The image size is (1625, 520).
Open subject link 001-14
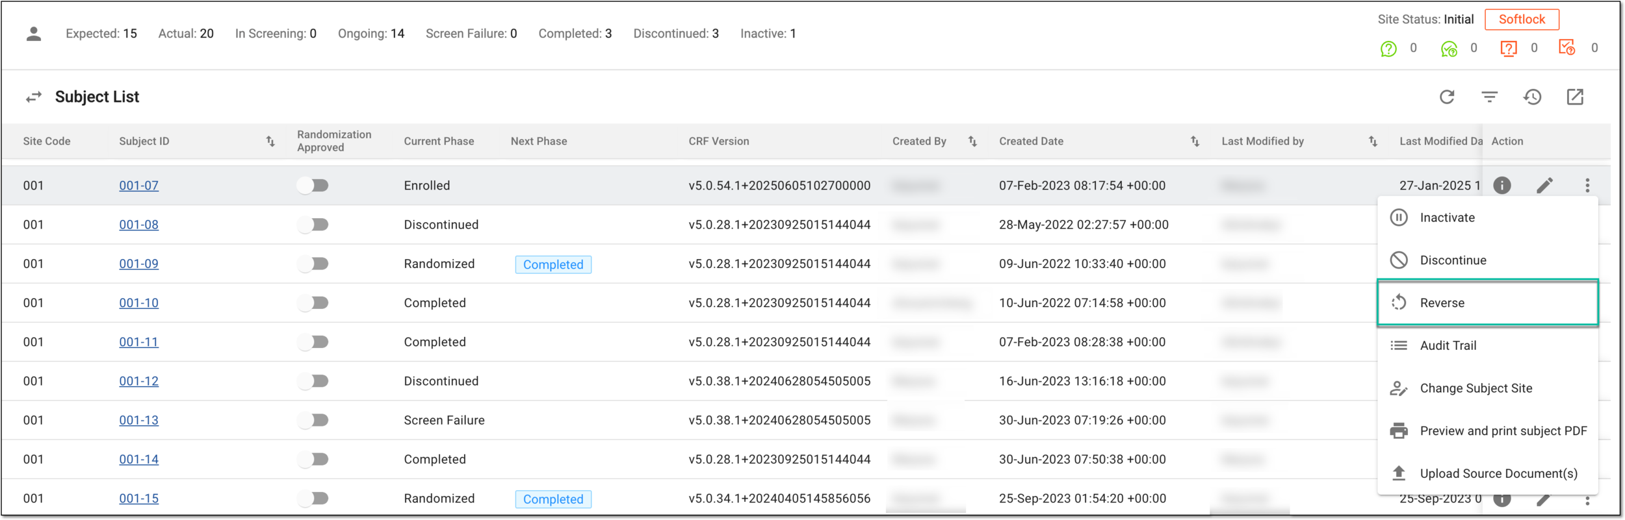139,460
